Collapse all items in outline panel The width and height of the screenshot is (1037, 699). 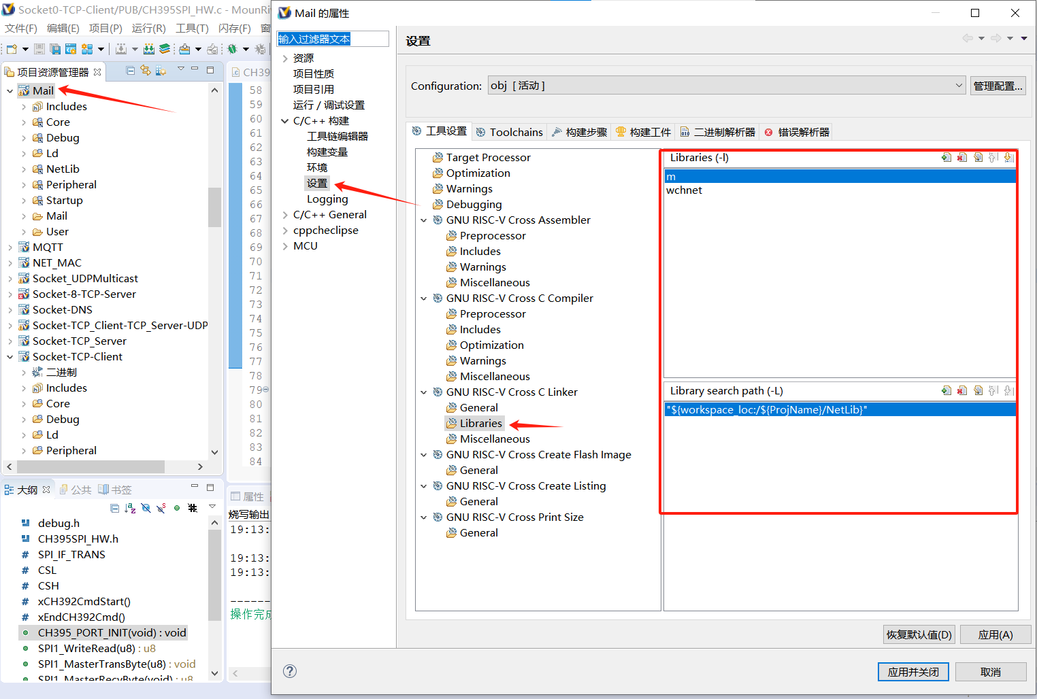point(114,508)
